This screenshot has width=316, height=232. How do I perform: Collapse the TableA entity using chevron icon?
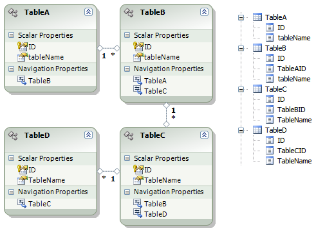(x=88, y=12)
